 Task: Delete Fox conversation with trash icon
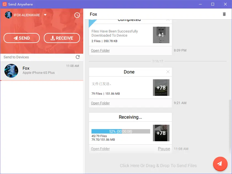pyautogui.click(x=224, y=14)
